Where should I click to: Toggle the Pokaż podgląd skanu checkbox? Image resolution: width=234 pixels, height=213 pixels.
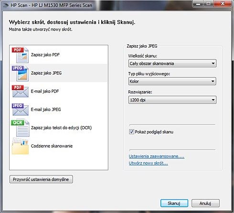(x=131, y=132)
